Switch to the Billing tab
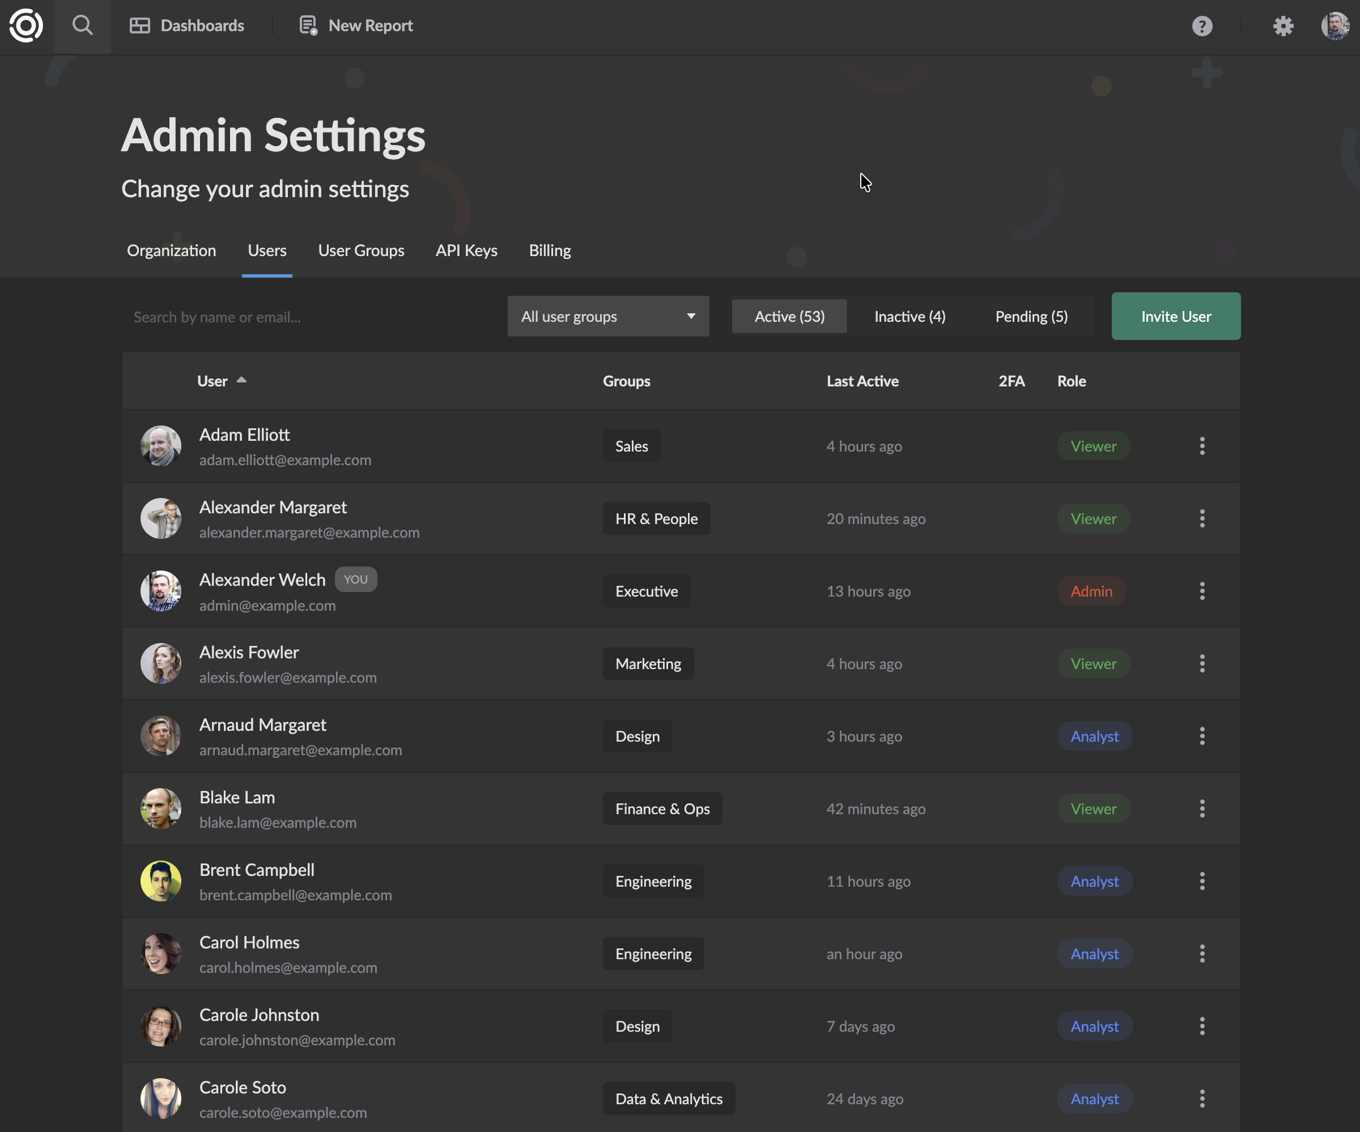Image resolution: width=1360 pixels, height=1132 pixels. click(549, 250)
